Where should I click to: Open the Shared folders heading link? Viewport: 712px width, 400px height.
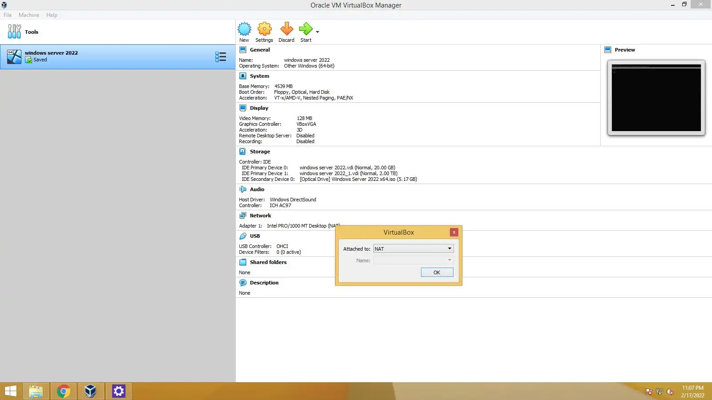(268, 262)
